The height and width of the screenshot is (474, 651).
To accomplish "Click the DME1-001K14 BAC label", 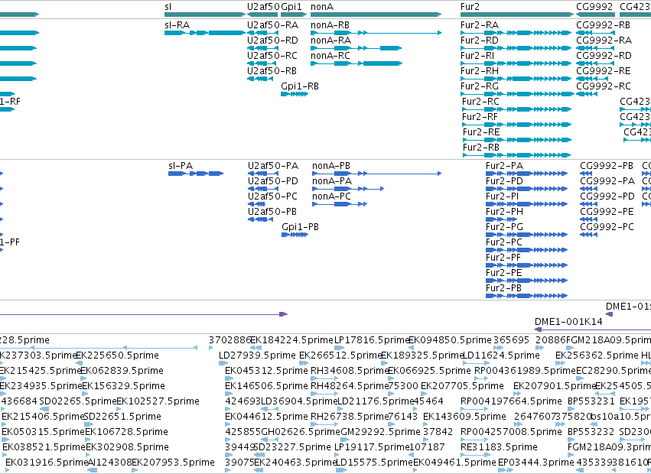I will (x=568, y=322).
